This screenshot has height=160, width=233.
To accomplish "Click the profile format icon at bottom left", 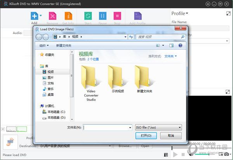I will pos(10,142).
